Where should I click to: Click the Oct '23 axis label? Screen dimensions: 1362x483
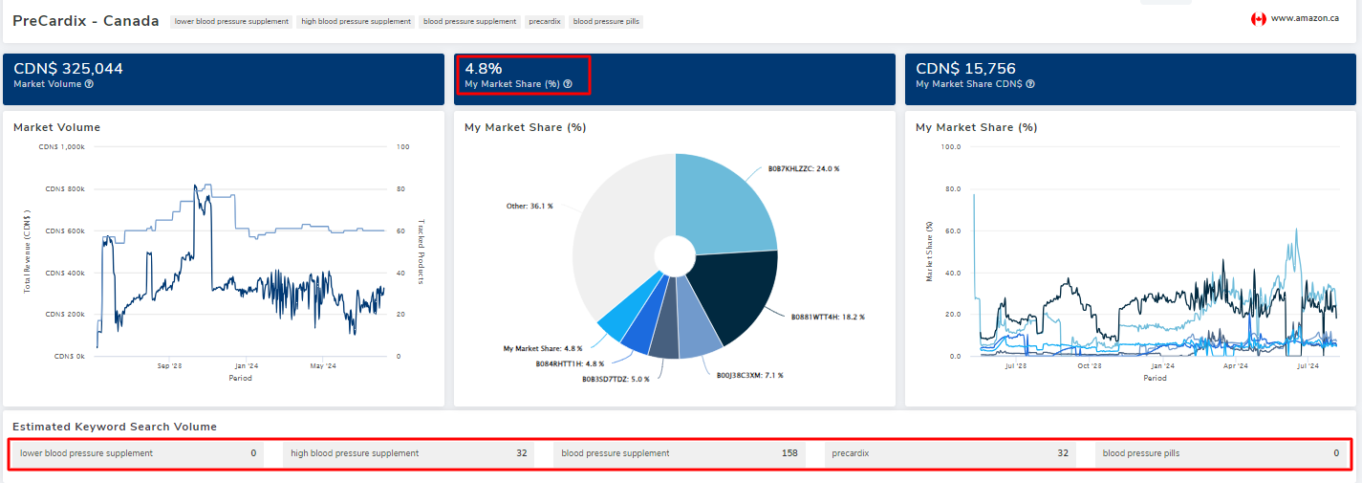pyautogui.click(x=1090, y=365)
